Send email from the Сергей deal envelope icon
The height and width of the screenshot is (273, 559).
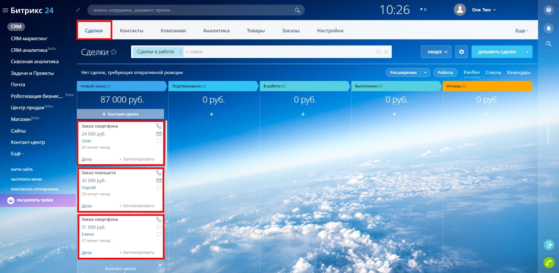159,180
